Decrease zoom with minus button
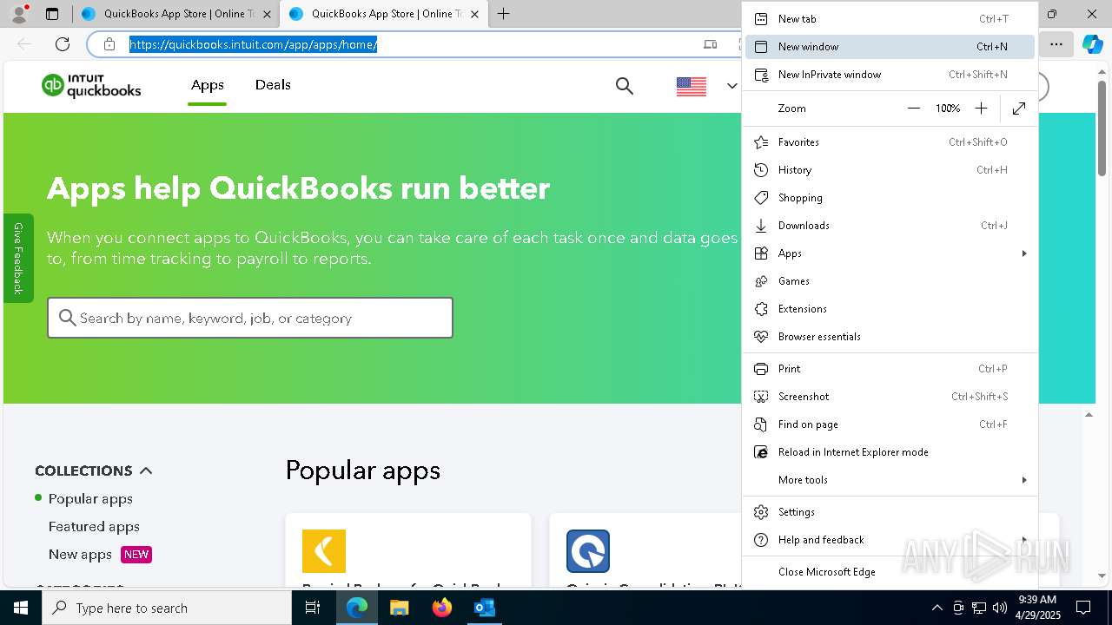The width and height of the screenshot is (1112, 625). (x=913, y=109)
